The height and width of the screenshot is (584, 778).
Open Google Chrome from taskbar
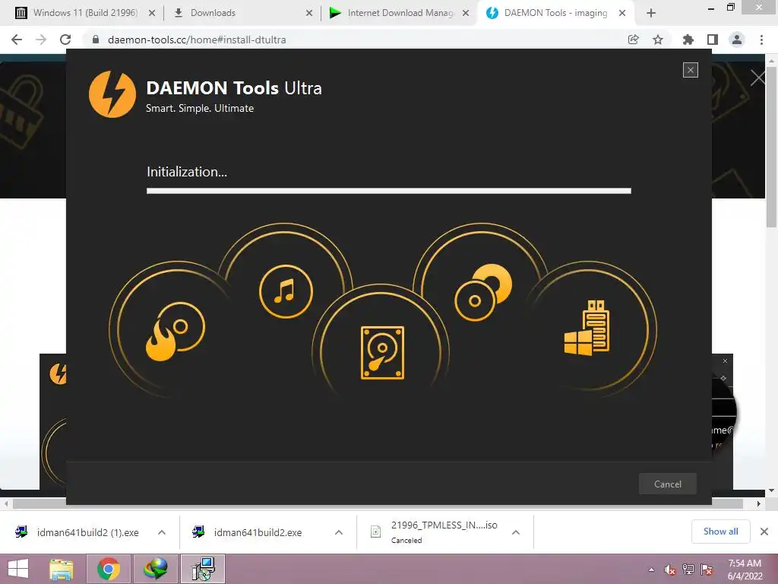tap(108, 569)
